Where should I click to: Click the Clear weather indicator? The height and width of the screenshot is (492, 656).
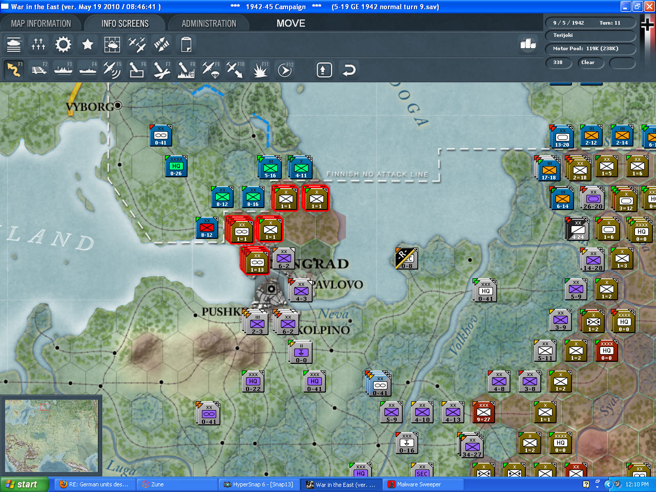(591, 63)
